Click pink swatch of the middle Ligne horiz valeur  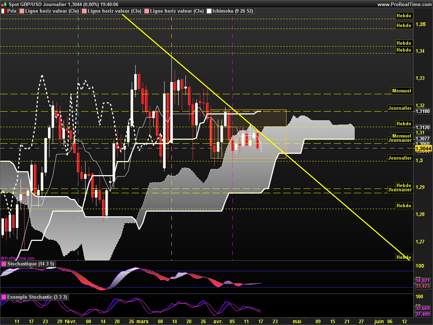(x=84, y=11)
